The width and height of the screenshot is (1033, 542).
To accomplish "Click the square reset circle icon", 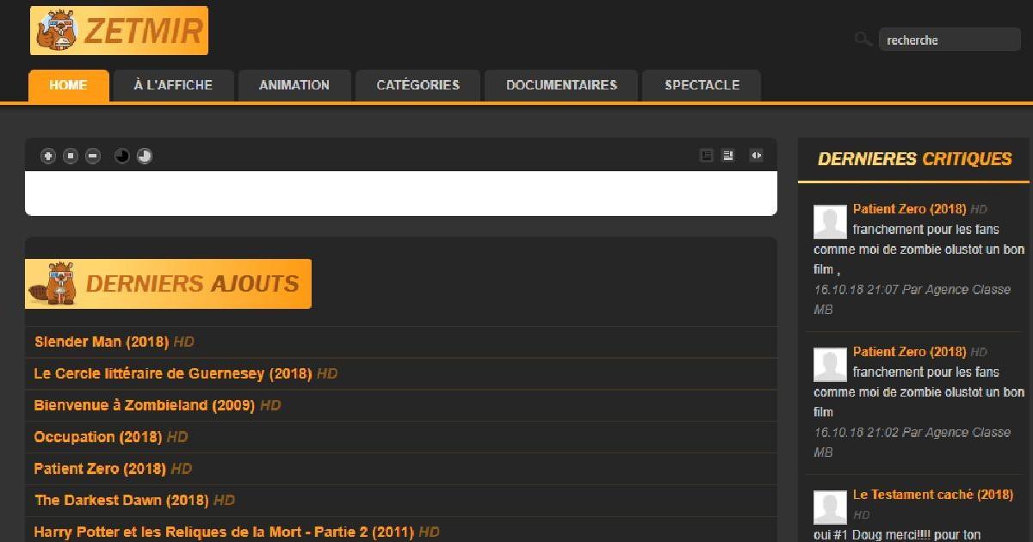I will coord(71,156).
